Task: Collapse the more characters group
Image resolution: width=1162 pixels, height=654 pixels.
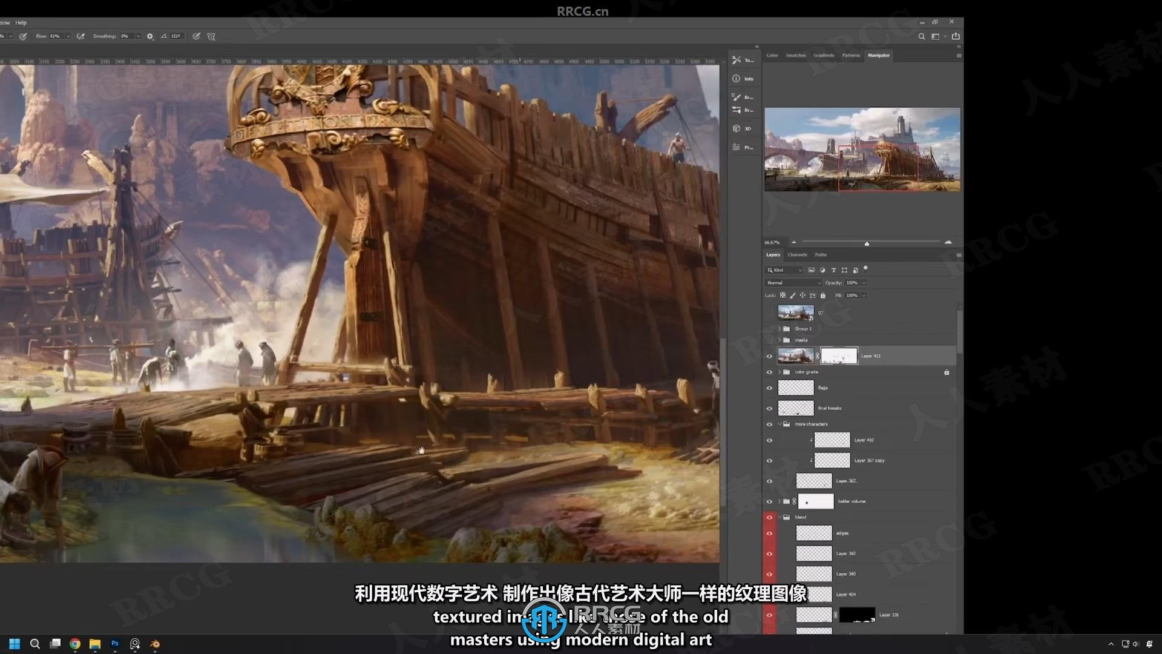Action: tap(780, 424)
